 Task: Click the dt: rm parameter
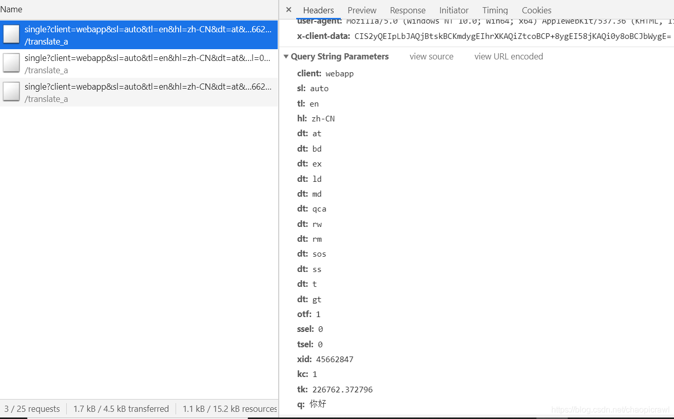(309, 239)
